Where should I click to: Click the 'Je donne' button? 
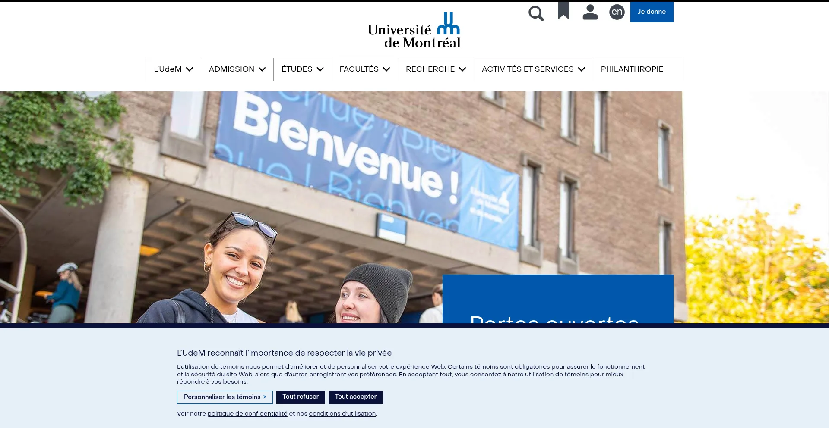652,12
